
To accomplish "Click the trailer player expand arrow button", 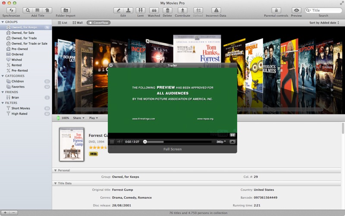I will 232,142.
